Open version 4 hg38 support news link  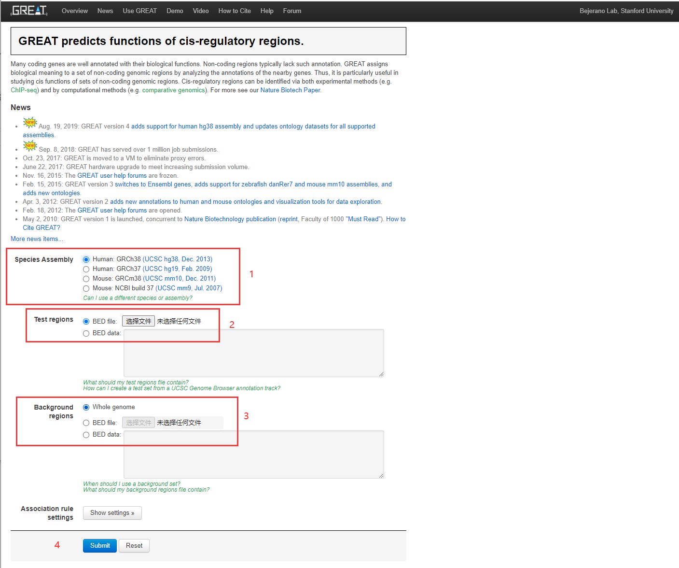(x=199, y=131)
